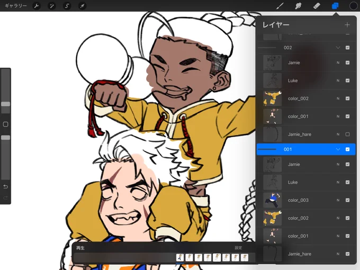Viewport: 360px width, 270px height.
Task: Tap the Redo arrow in sidebar
Action: tap(5, 197)
